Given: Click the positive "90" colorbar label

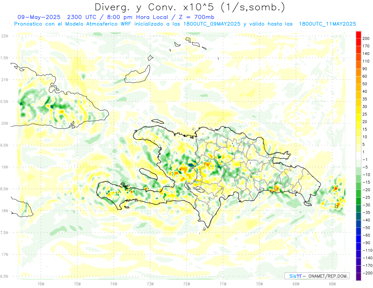Looking at the screenshot, I should pyautogui.click(x=365, y=69).
